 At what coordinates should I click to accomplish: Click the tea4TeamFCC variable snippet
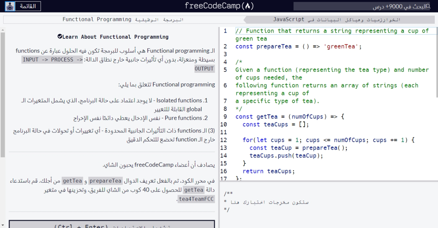pos(196,199)
